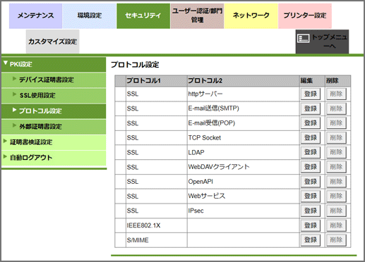Click the プロトコル設定 page heading

(x=135, y=65)
